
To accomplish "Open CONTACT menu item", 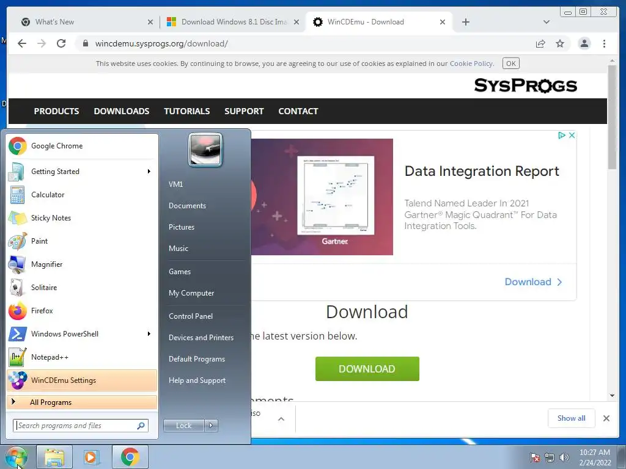I will tap(298, 111).
